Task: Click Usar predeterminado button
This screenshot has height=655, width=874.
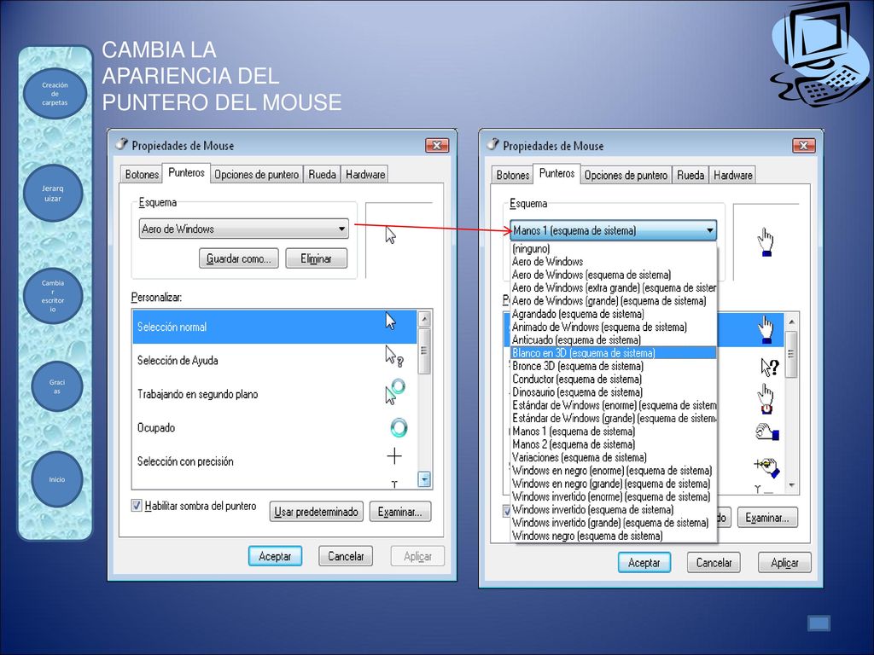Action: [x=316, y=512]
